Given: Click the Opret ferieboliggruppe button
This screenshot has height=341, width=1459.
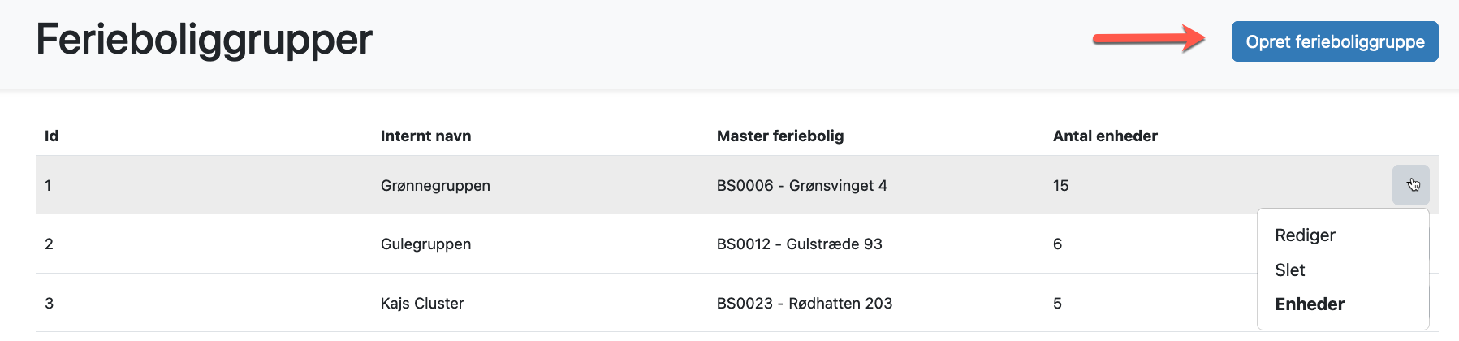Looking at the screenshot, I should pyautogui.click(x=1335, y=41).
